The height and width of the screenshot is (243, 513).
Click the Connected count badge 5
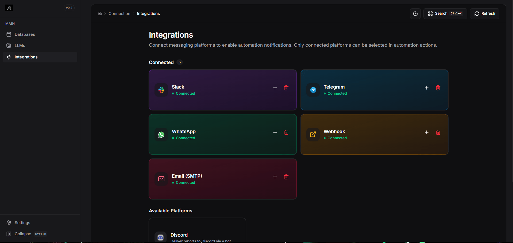180,62
